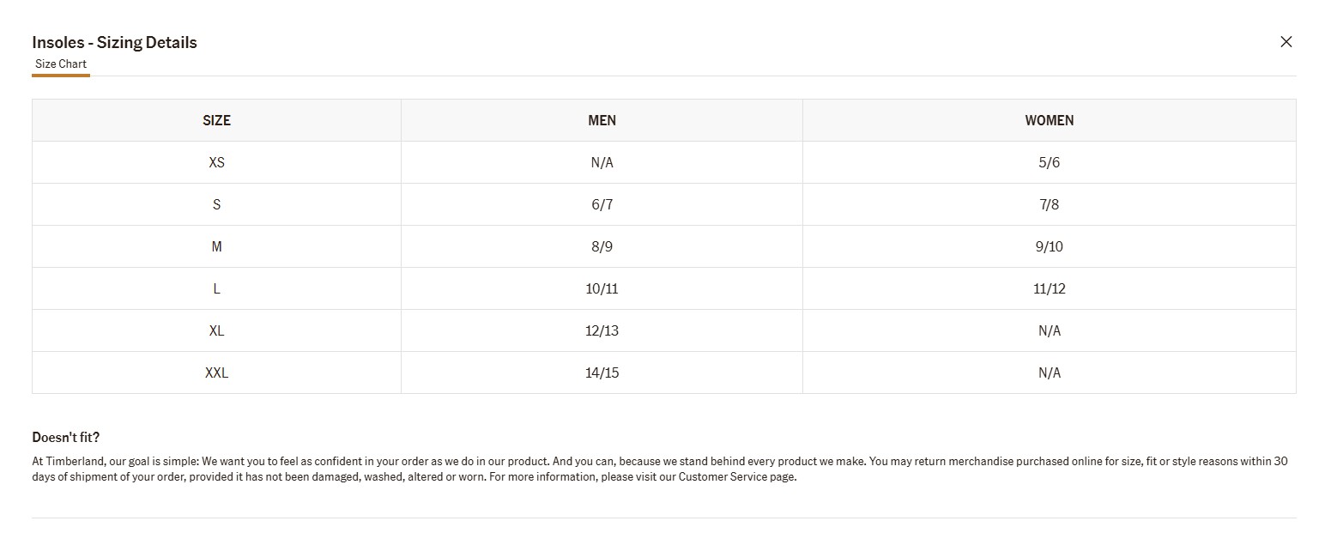
Task: Select the L size cell
Action: click(x=216, y=288)
